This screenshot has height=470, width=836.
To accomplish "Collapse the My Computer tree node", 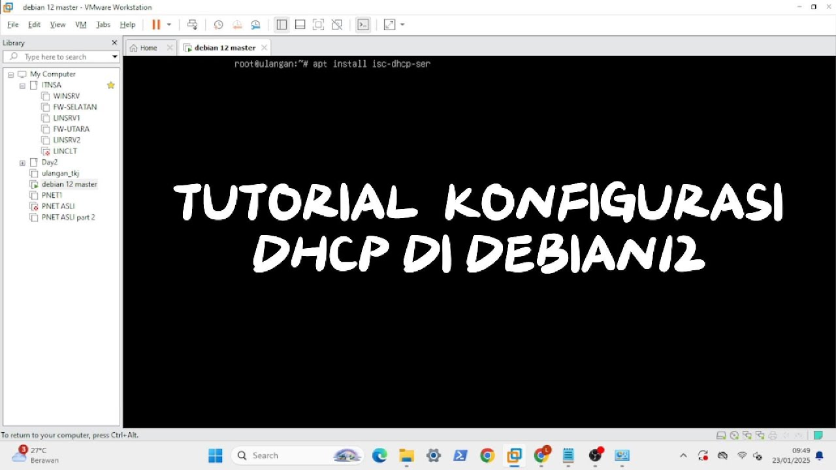I will pos(10,74).
